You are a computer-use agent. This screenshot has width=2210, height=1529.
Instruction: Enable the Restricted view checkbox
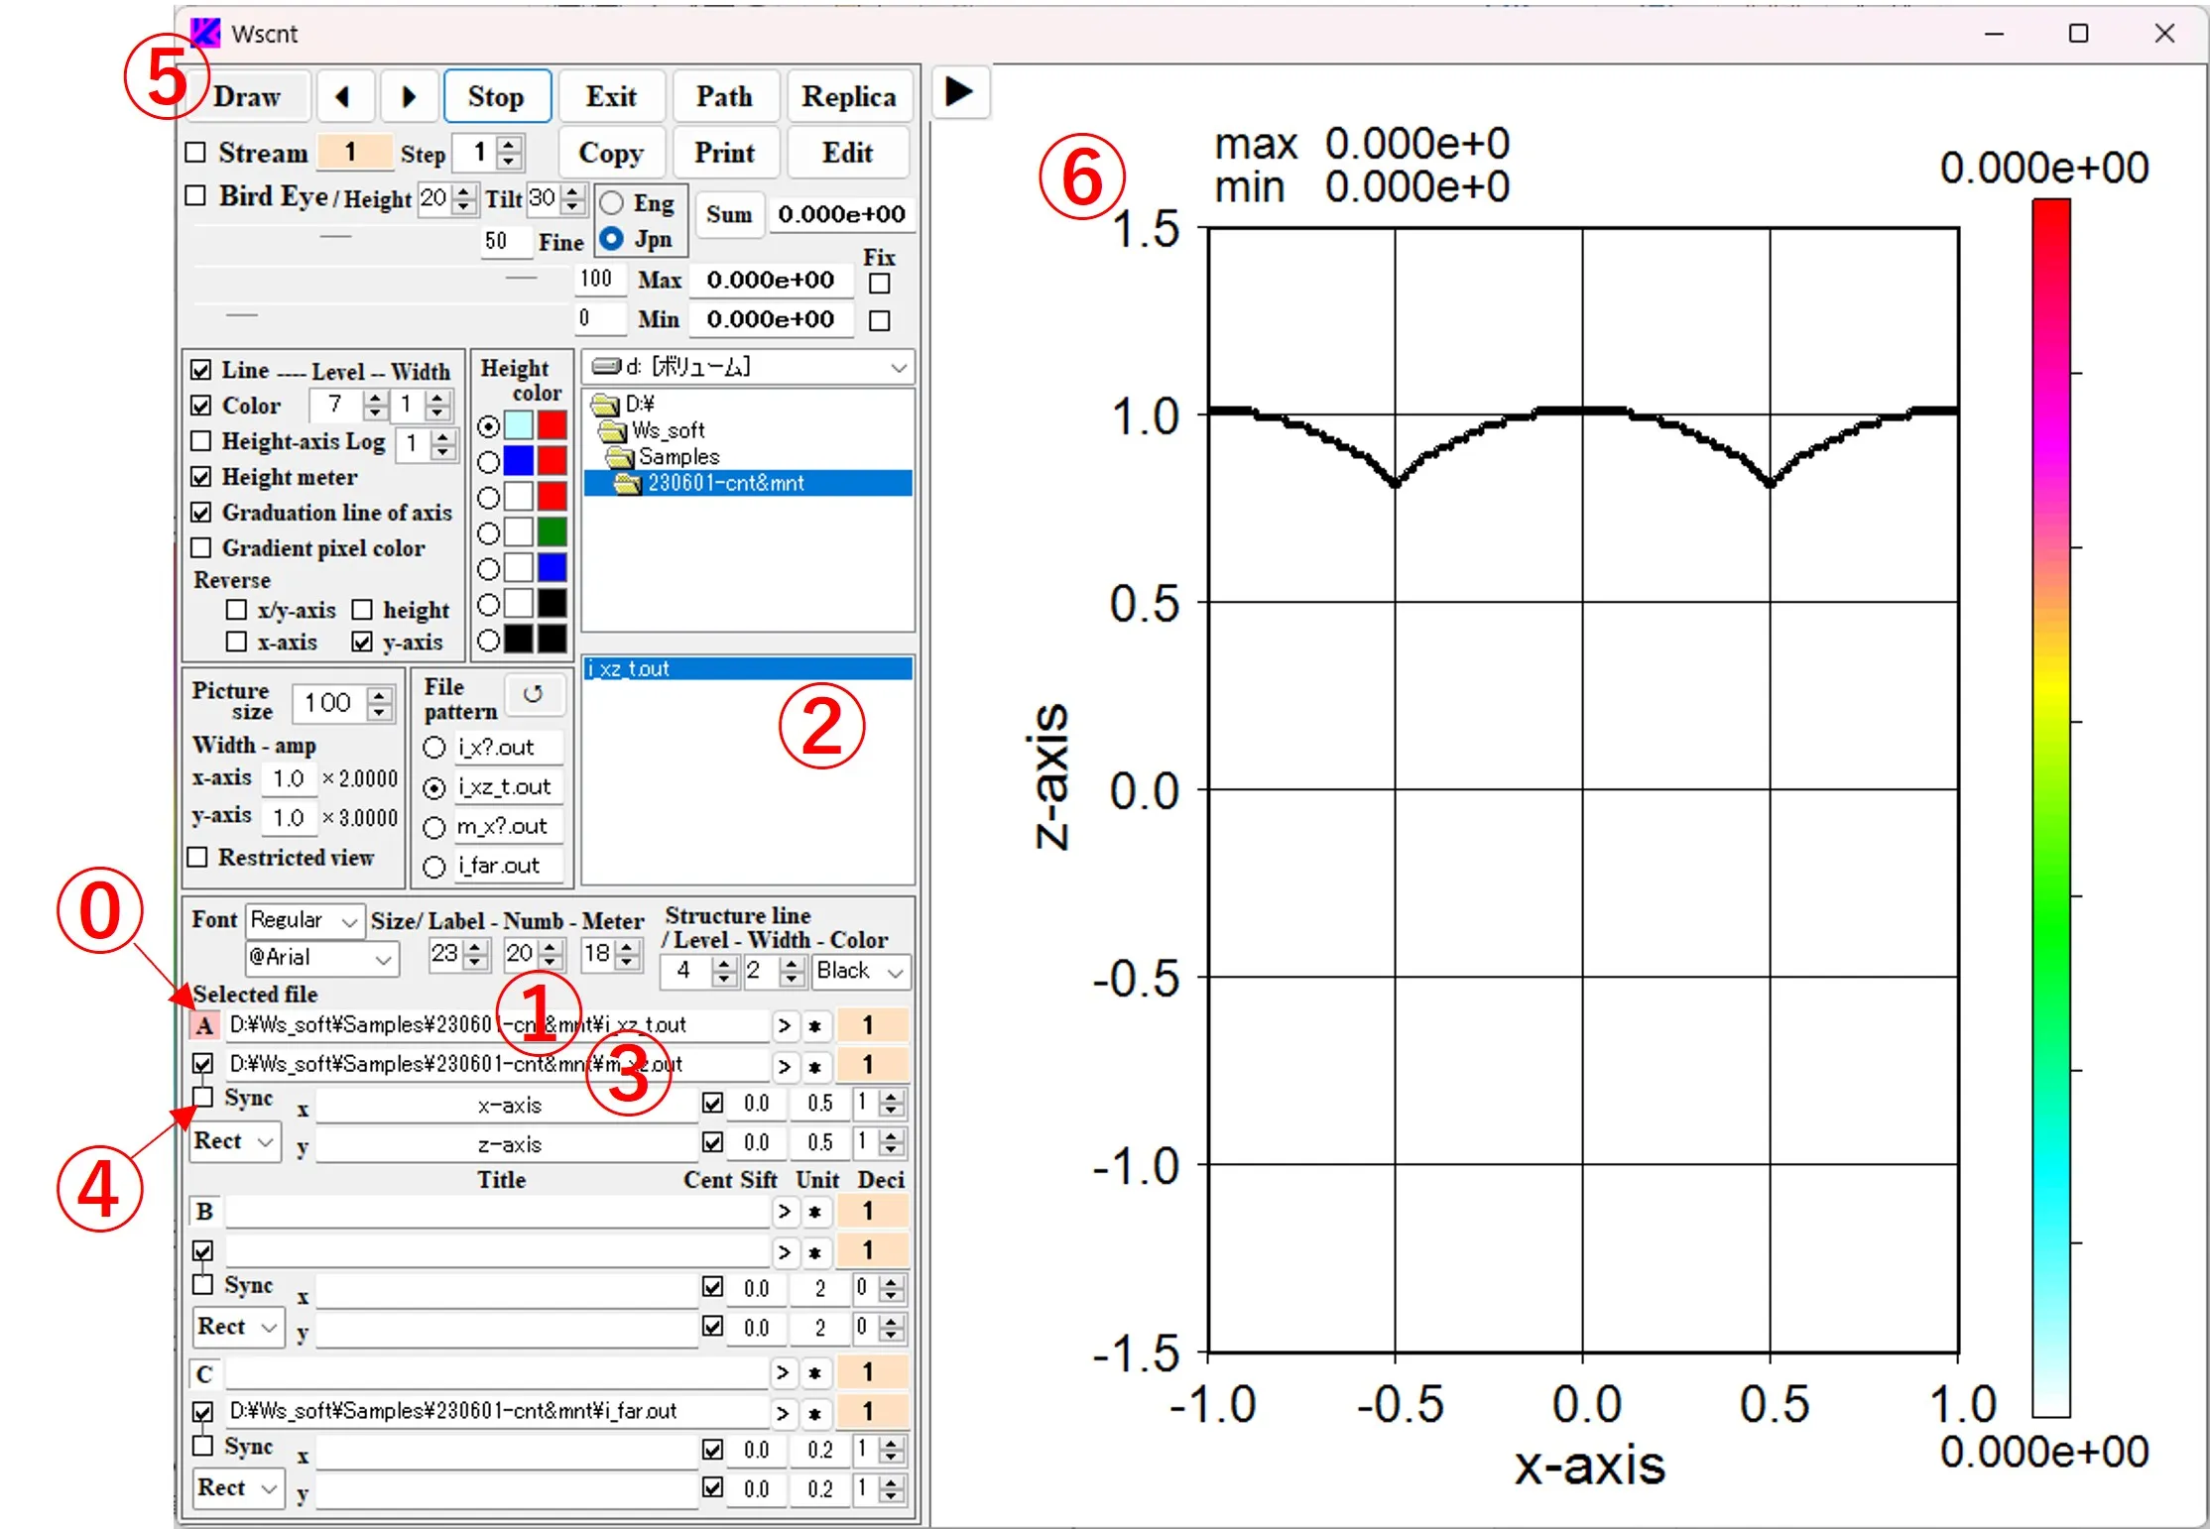point(198,858)
